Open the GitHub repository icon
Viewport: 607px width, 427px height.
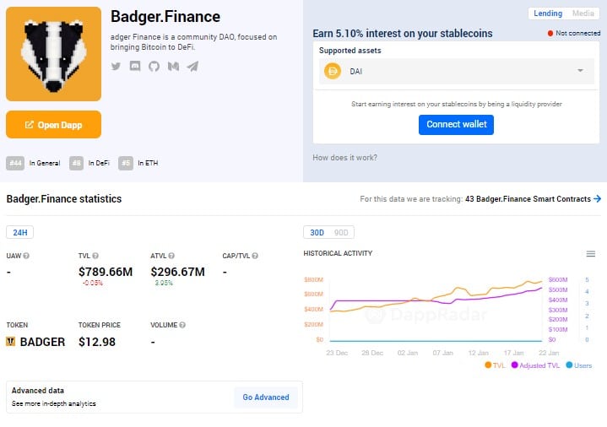(154, 66)
